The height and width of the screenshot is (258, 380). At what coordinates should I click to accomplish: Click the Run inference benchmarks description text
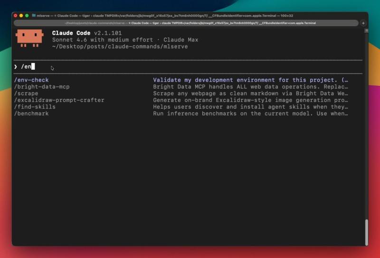(x=250, y=113)
